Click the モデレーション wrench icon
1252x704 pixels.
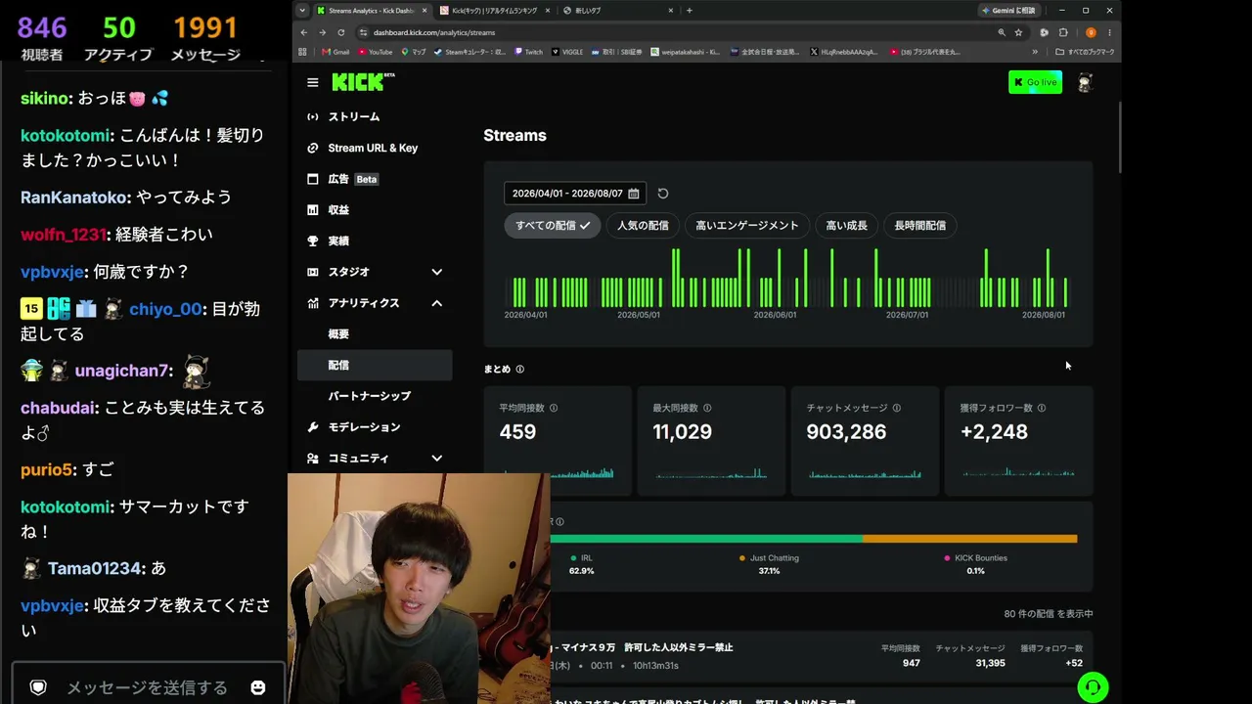pos(313,427)
